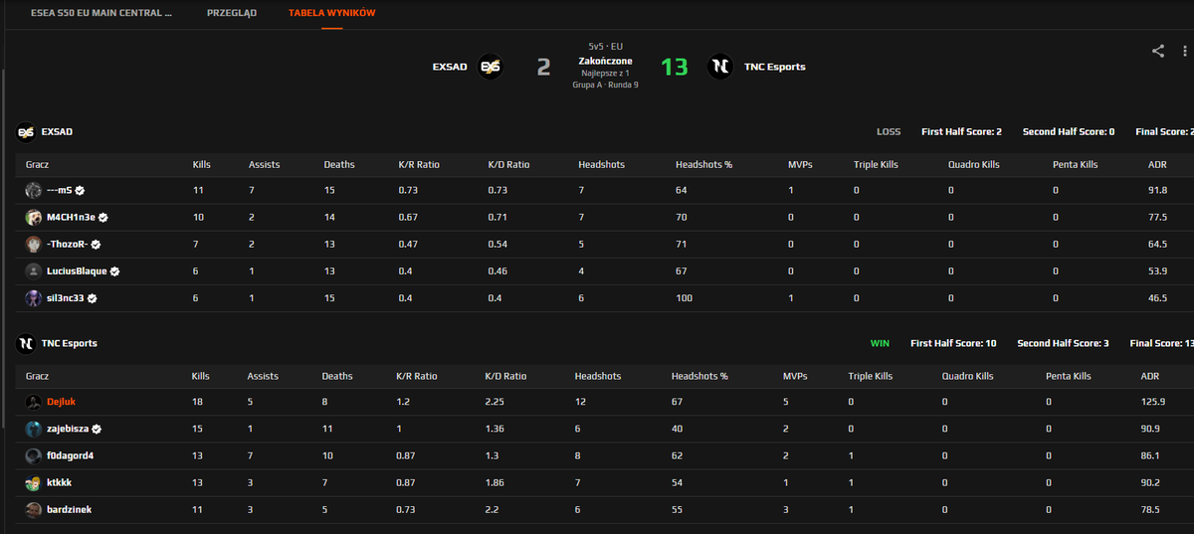The image size is (1194, 534).
Task: Click verified badge next to zajebisza
Action: (98, 429)
